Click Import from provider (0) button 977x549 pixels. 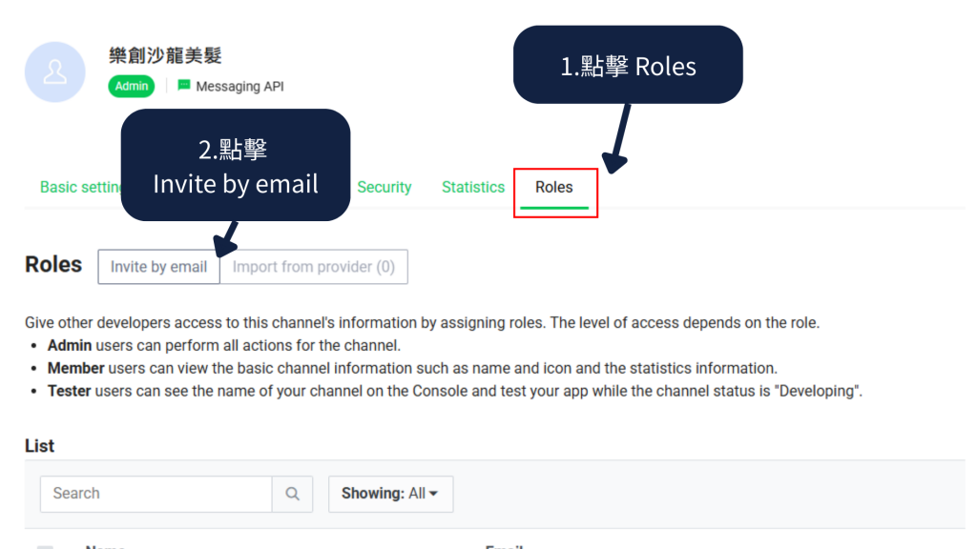(x=314, y=267)
